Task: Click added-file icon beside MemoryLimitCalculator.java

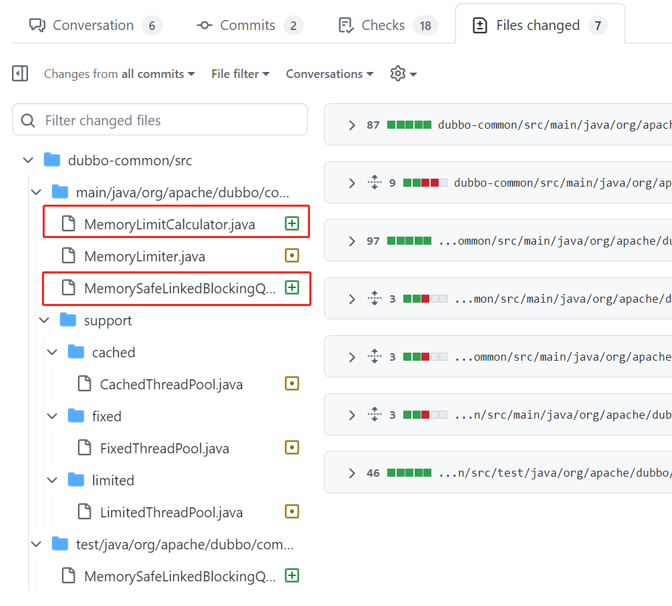Action: point(292,223)
